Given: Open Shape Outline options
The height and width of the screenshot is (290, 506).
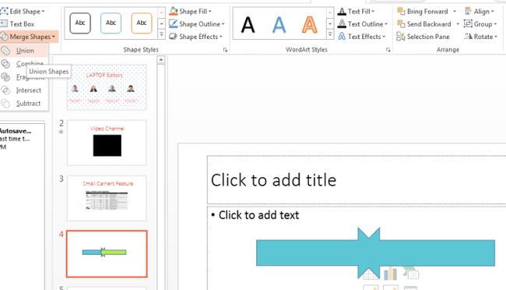Looking at the screenshot, I should (197, 24).
